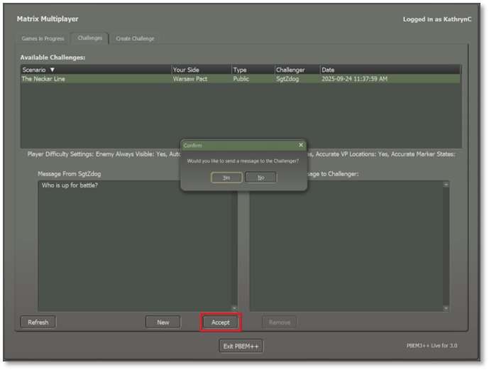Sort list by the Type column header

pyautogui.click(x=240, y=70)
